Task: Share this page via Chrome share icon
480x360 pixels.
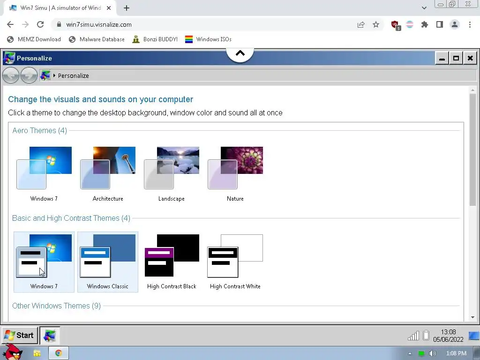Action: tap(361, 24)
